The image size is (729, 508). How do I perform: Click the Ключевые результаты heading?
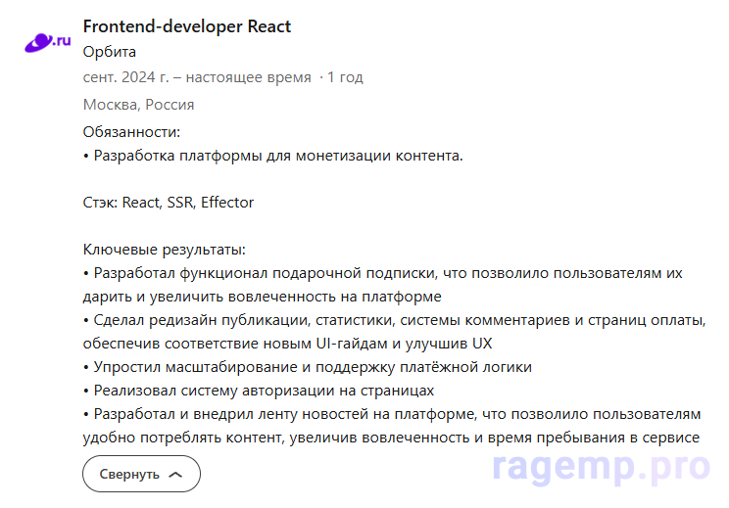pos(164,250)
